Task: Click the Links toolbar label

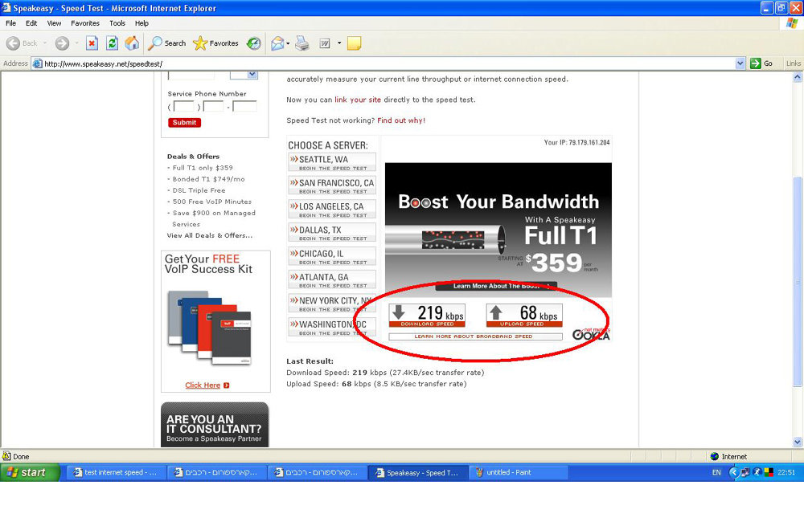Action: tap(794, 63)
